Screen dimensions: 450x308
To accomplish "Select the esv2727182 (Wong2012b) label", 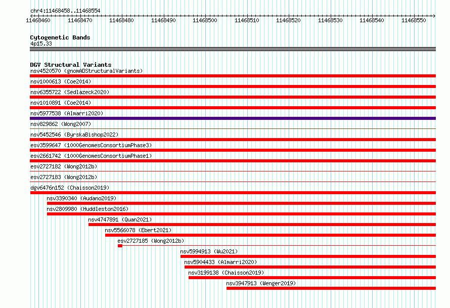I will [64, 166].
